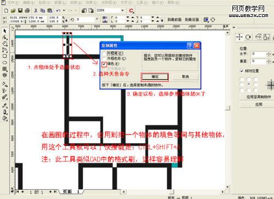274x199 pixels.
Task: Select the bottom-left anchor point checkbox
Action: coord(242,90)
